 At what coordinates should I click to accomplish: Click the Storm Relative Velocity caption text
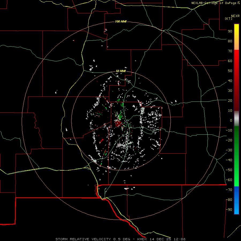click(x=120, y=239)
